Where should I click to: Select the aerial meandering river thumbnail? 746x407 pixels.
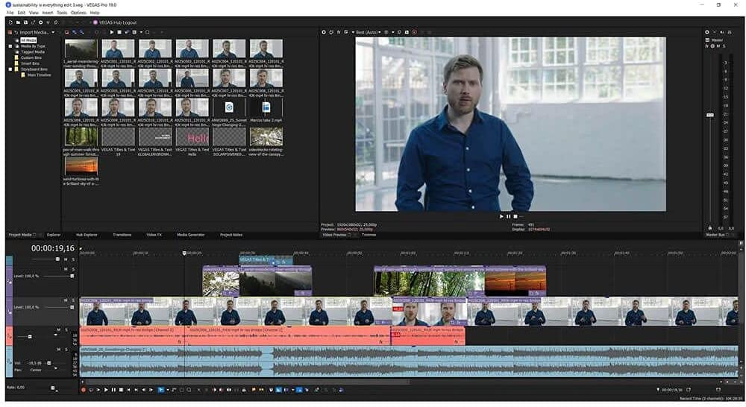81,48
